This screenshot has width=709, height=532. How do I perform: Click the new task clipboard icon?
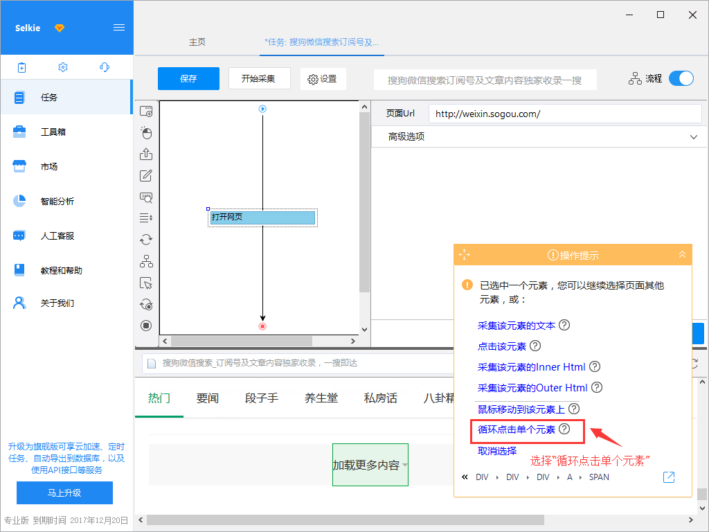tap(21, 67)
